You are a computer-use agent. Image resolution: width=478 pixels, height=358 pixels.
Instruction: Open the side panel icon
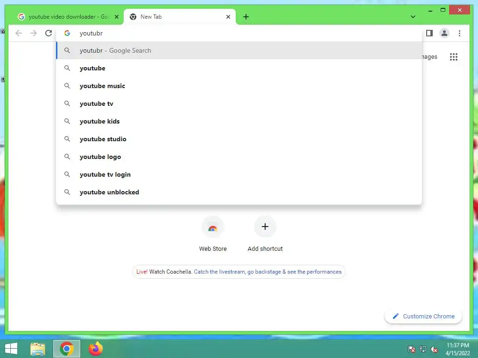pyautogui.click(x=429, y=33)
